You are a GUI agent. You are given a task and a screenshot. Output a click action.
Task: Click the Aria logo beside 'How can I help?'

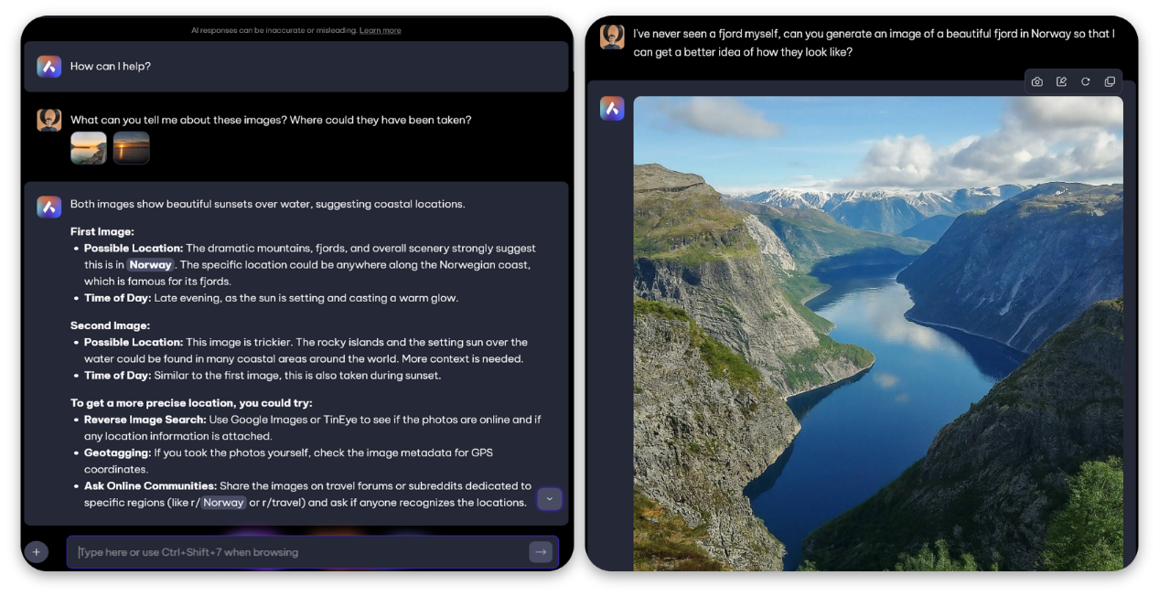click(x=49, y=66)
